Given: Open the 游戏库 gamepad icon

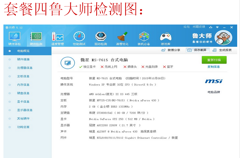Looking at the screenshot, I should click(166, 39).
